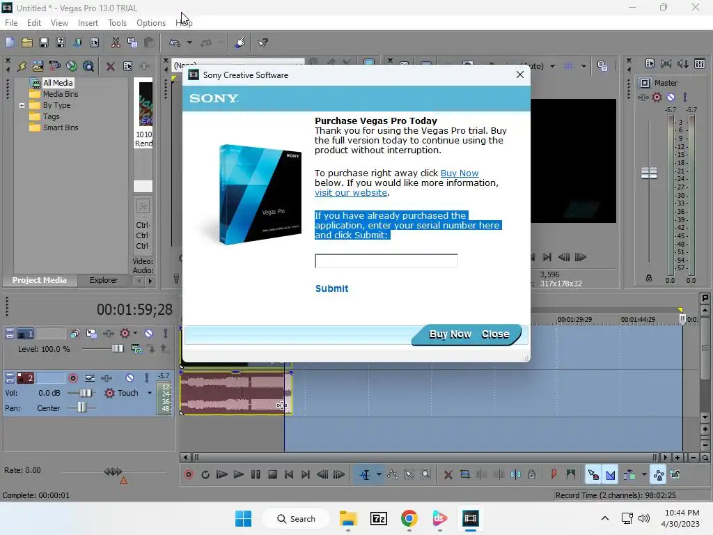Open the Edit menu
This screenshot has width=713, height=535.
(x=34, y=23)
